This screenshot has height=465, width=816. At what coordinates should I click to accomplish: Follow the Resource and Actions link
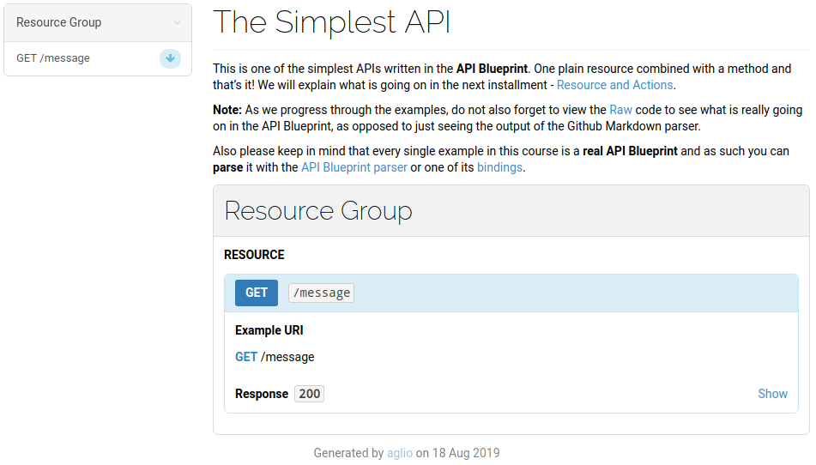(614, 85)
